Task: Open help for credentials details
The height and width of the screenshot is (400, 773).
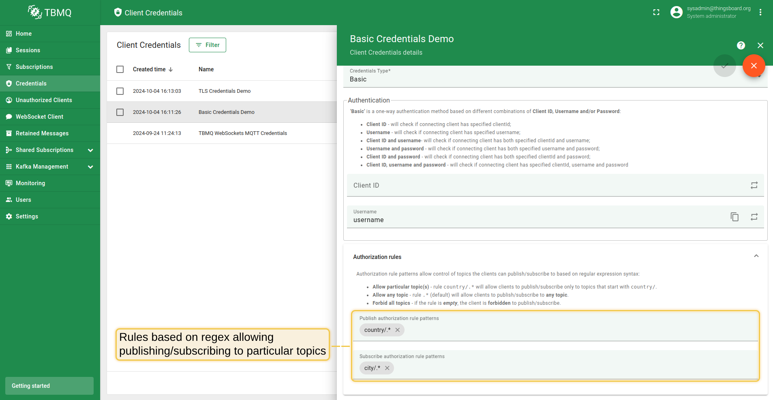Action: click(x=741, y=45)
